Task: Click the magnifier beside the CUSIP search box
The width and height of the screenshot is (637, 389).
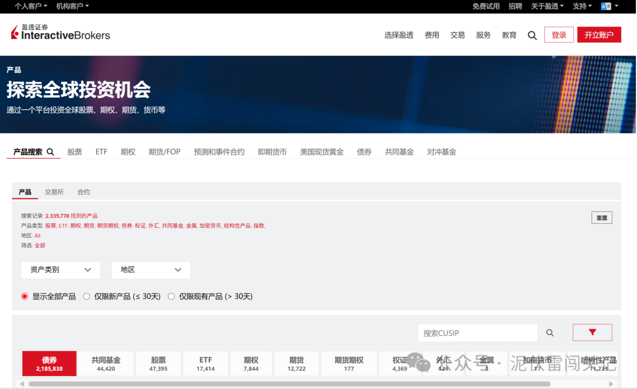Action: [550, 332]
